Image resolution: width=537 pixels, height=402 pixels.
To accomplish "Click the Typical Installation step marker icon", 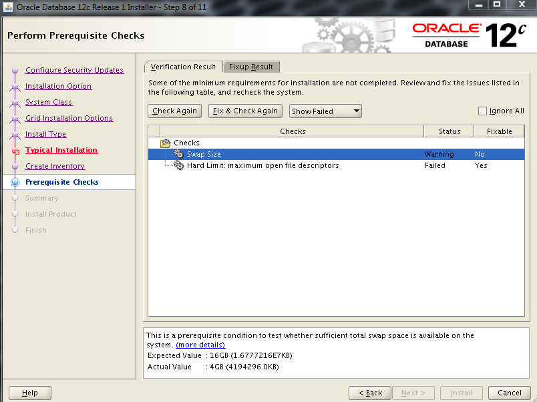I will point(15,151).
